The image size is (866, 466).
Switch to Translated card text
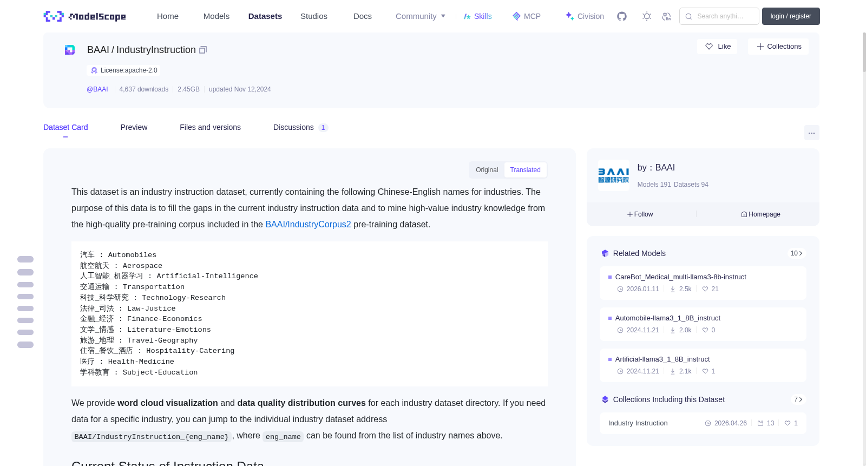[525, 170]
